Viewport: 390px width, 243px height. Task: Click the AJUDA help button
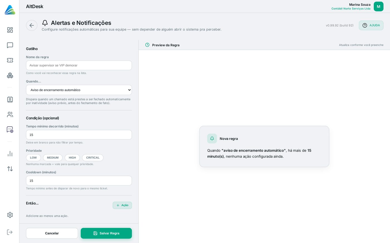click(x=371, y=25)
